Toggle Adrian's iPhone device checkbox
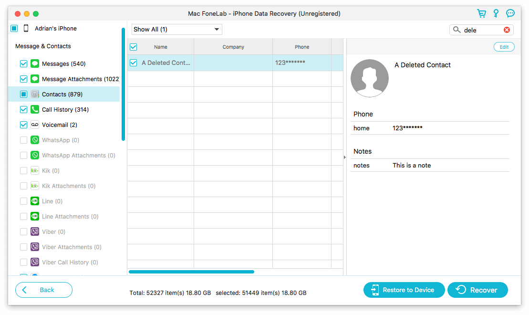 tap(14, 28)
